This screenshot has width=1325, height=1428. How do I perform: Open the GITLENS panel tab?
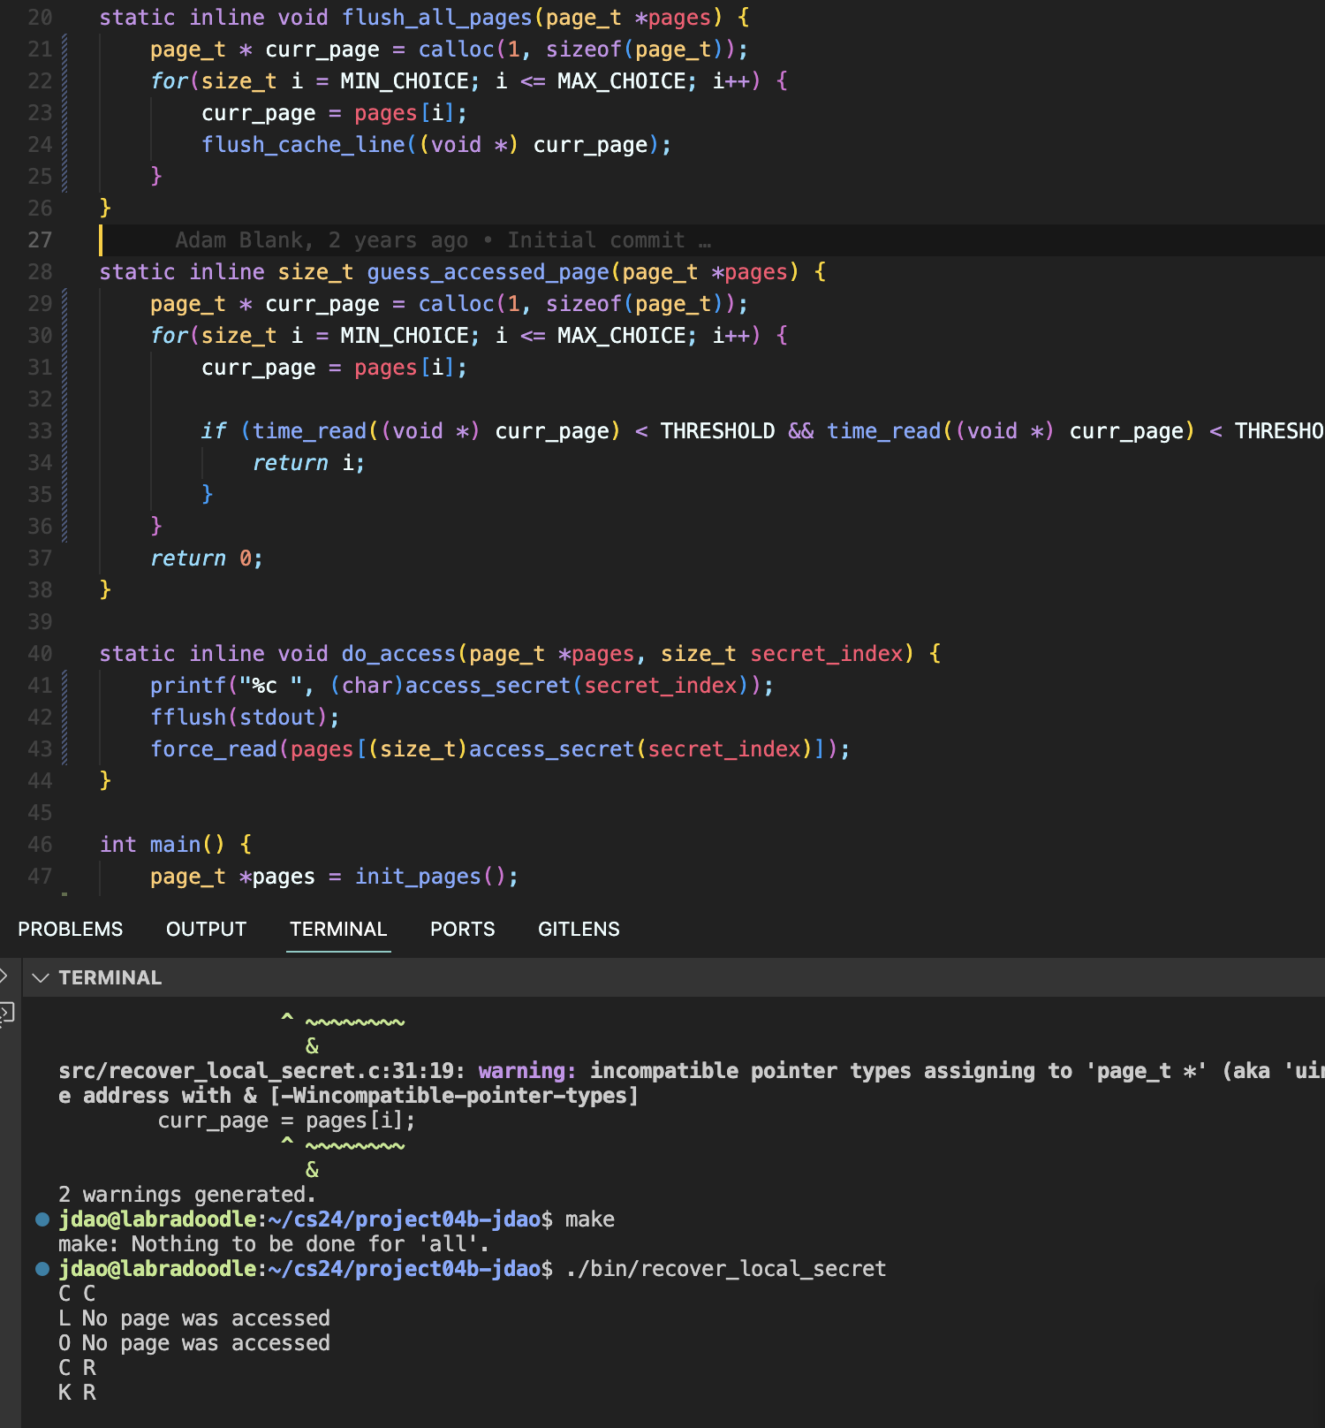click(579, 930)
